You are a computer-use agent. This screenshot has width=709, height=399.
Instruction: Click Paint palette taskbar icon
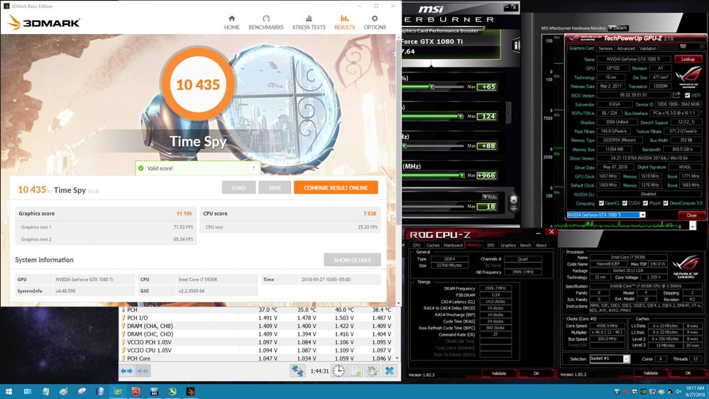click(63, 391)
